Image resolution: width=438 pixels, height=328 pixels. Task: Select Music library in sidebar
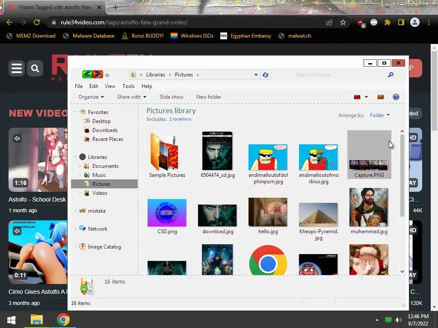[x=95, y=175]
